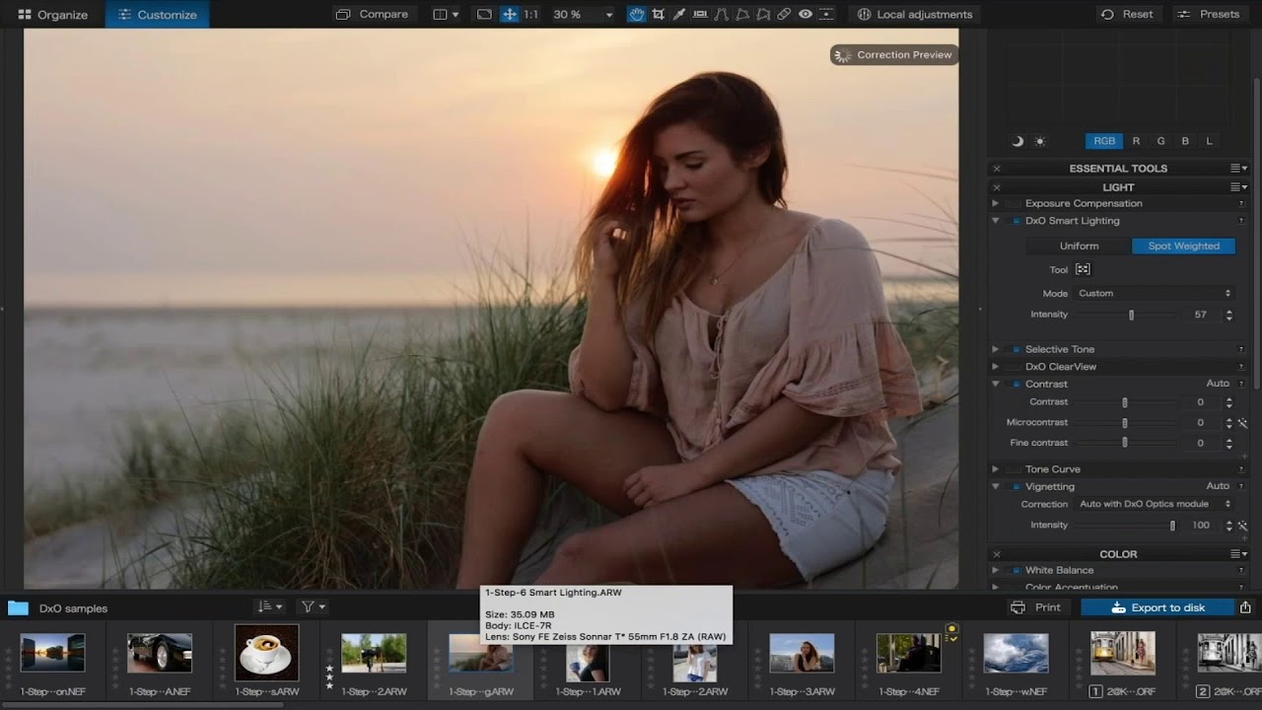1262x710 pixels.
Task: Select the Hand tool in the toolbar
Action: 637,14
